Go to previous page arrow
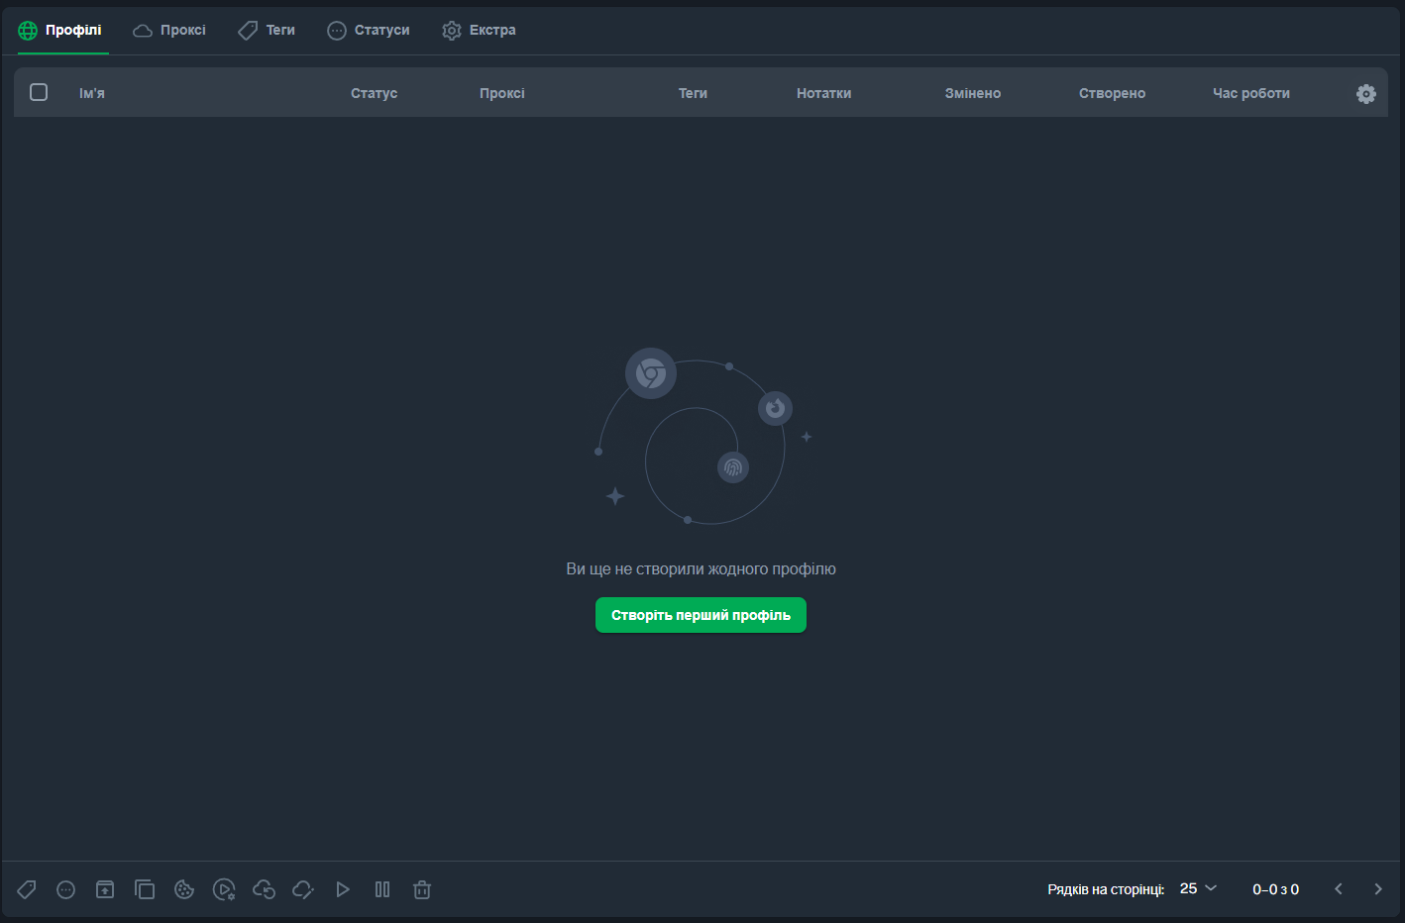Image resolution: width=1405 pixels, height=923 pixels. pyautogui.click(x=1339, y=888)
